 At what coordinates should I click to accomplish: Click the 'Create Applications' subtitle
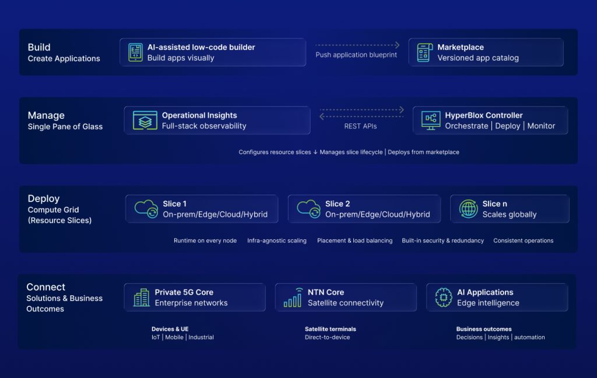[x=64, y=59]
